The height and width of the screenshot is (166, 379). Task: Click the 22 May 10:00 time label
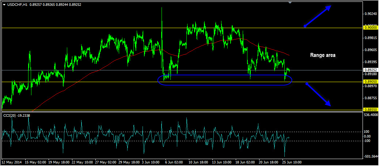coord(82,162)
